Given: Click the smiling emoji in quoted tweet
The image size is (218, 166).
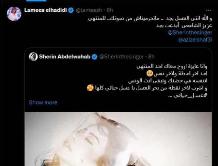Looking at the screenshot, I should [x=150, y=73].
